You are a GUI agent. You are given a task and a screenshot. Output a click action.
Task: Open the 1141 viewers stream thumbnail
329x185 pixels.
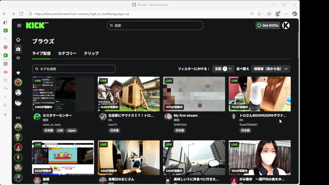(260, 94)
